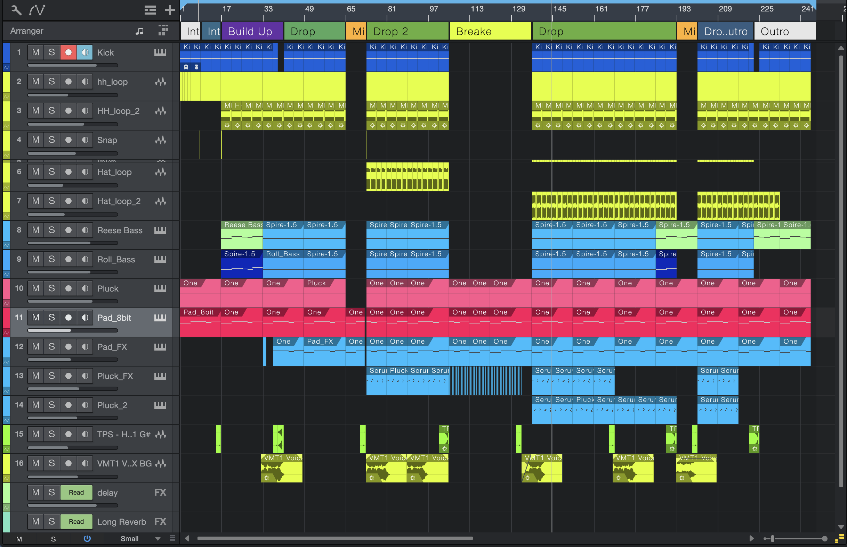Click Read automation button on delay

[76, 492]
